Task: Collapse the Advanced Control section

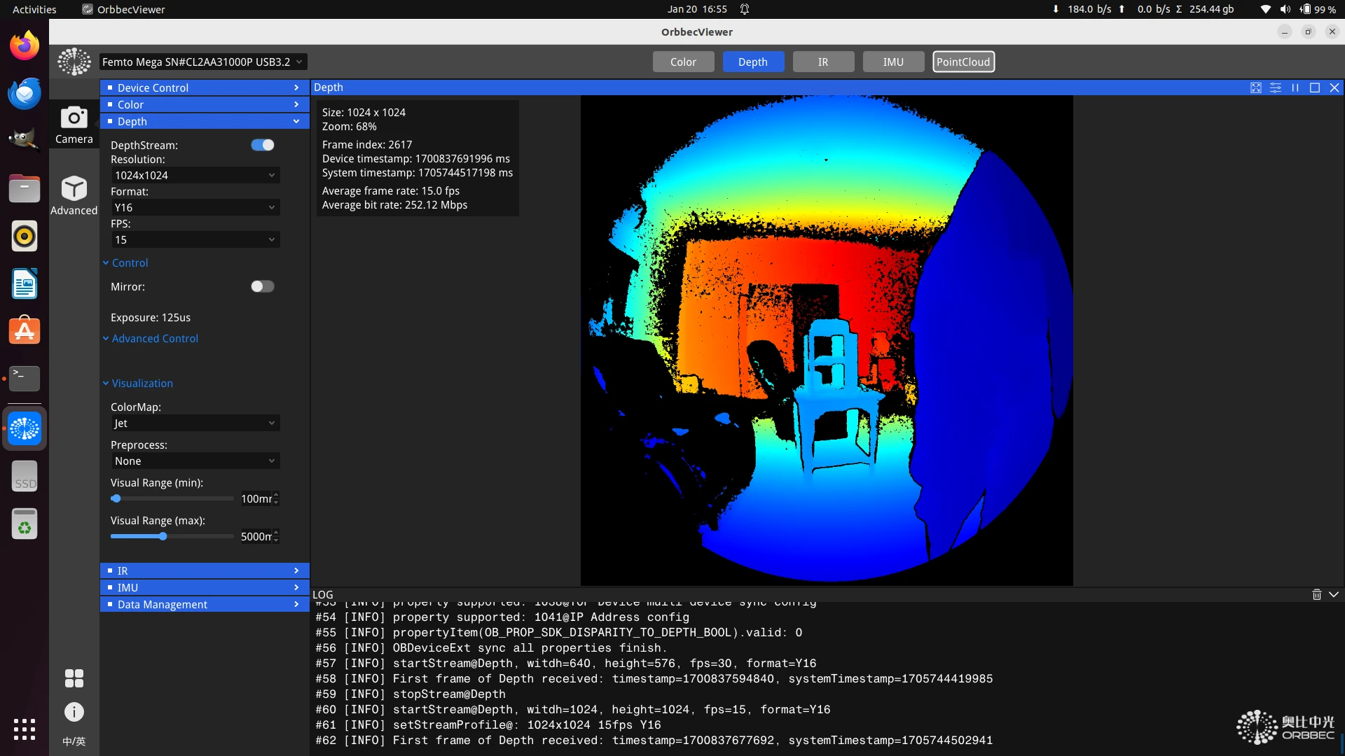Action: tap(151, 338)
